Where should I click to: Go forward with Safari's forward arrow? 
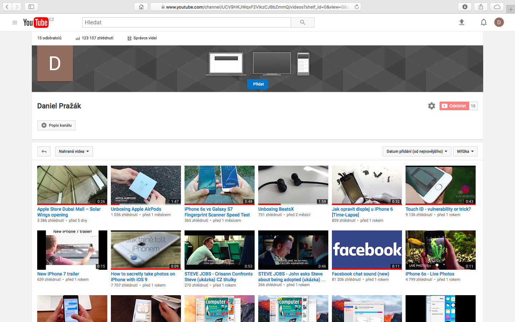(17, 7)
